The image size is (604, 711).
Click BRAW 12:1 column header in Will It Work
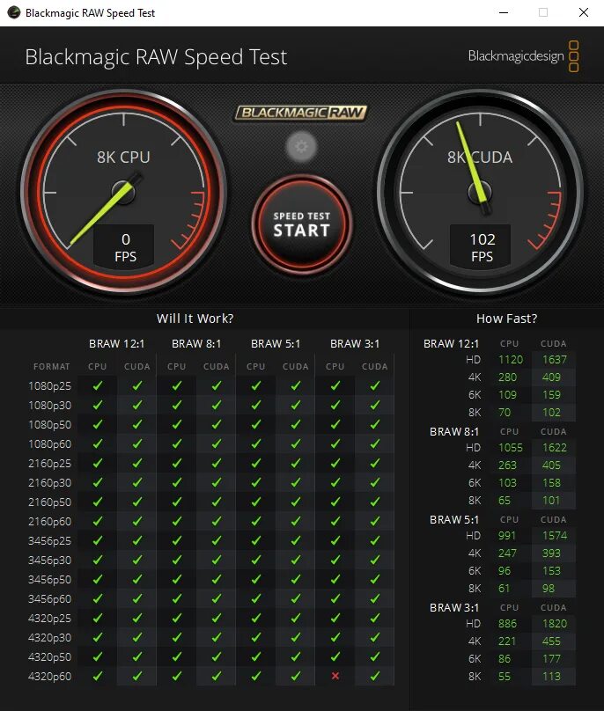tap(116, 344)
